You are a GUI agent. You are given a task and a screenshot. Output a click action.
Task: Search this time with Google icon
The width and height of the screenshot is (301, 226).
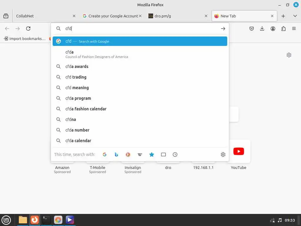pyautogui.click(x=105, y=154)
